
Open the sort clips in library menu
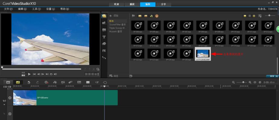[x=260, y=16]
